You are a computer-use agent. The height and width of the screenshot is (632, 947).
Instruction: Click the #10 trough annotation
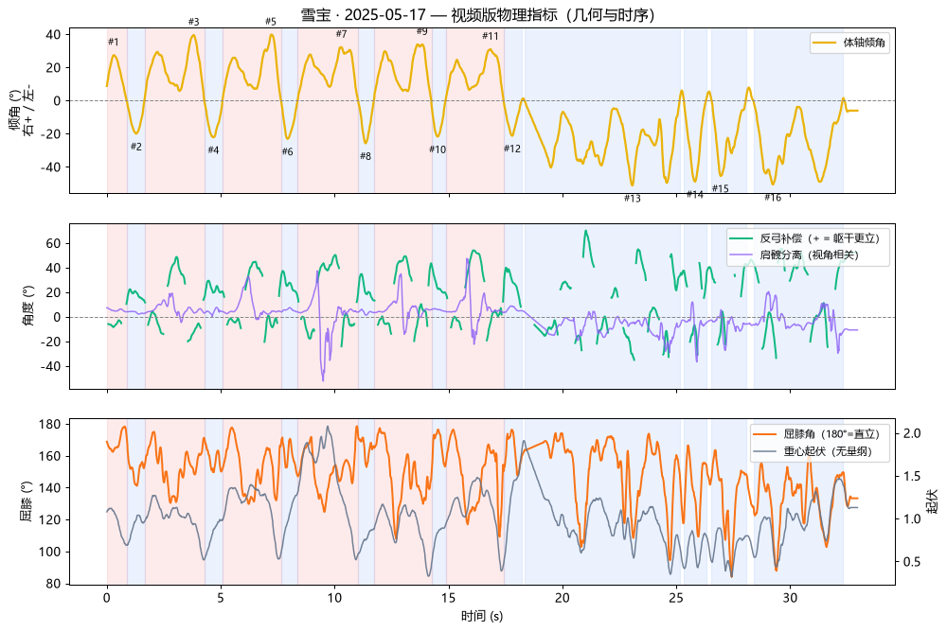pos(438,149)
